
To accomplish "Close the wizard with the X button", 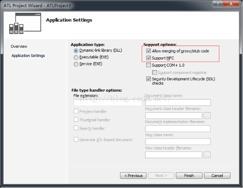I will [231, 4].
